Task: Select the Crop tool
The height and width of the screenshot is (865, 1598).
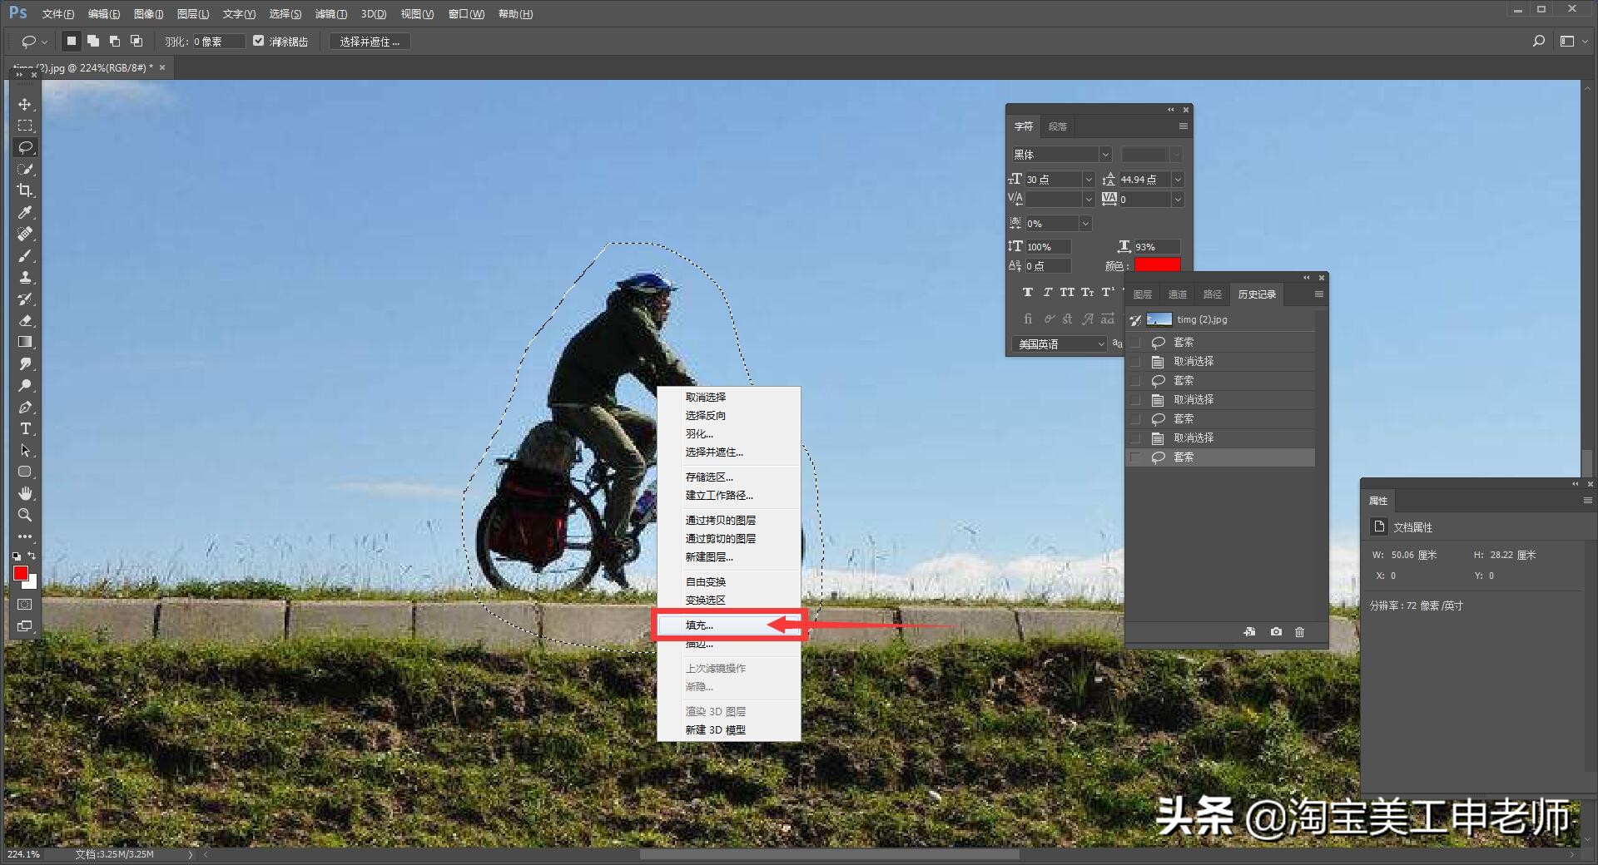Action: [x=25, y=190]
